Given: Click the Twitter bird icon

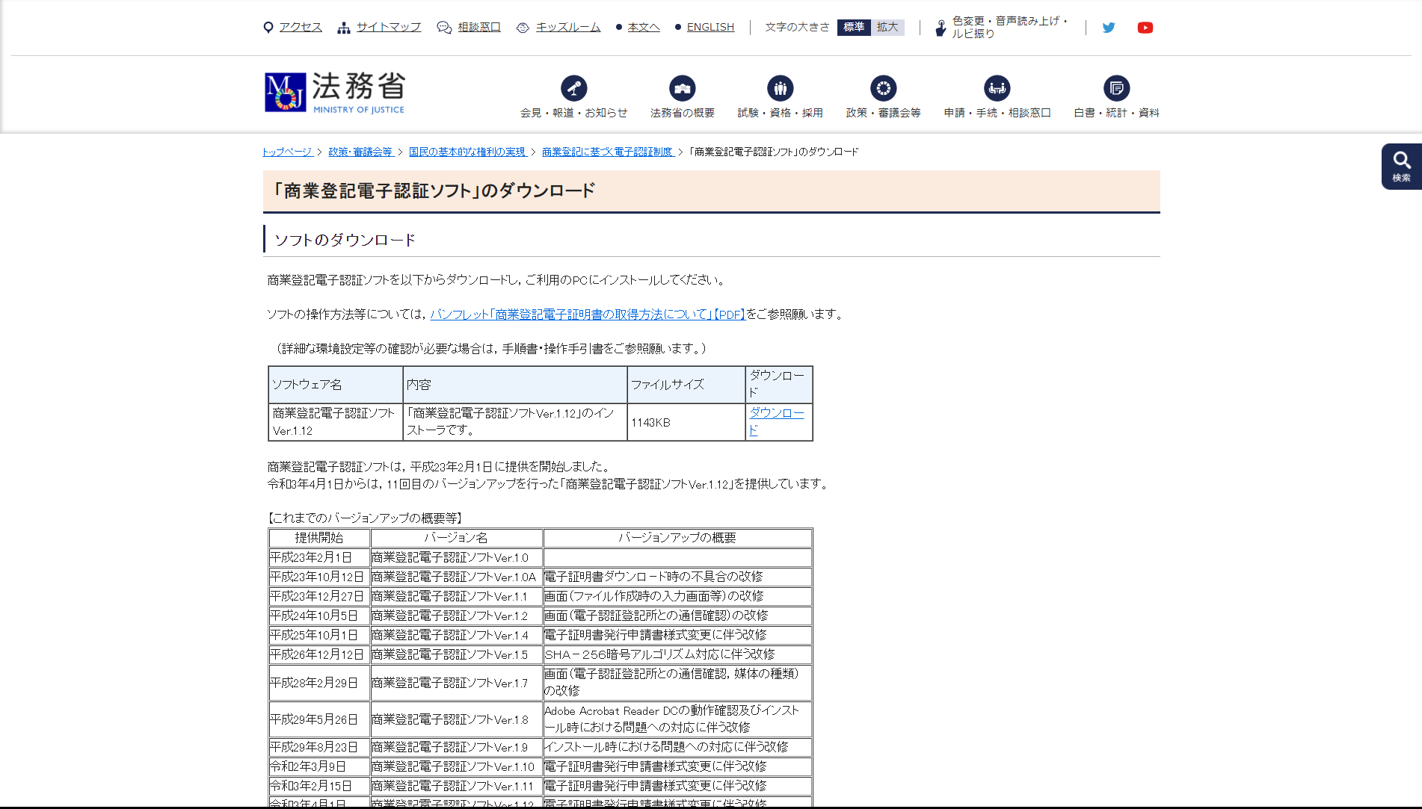Looking at the screenshot, I should (x=1108, y=28).
